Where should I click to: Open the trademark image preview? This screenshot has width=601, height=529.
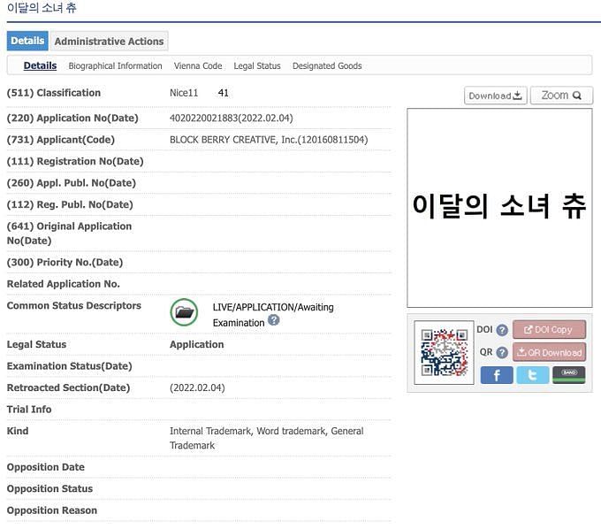499,208
